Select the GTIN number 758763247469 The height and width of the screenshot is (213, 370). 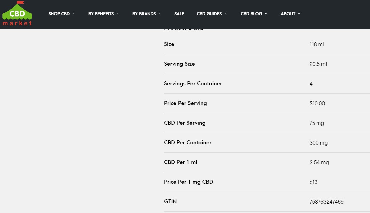click(x=327, y=202)
